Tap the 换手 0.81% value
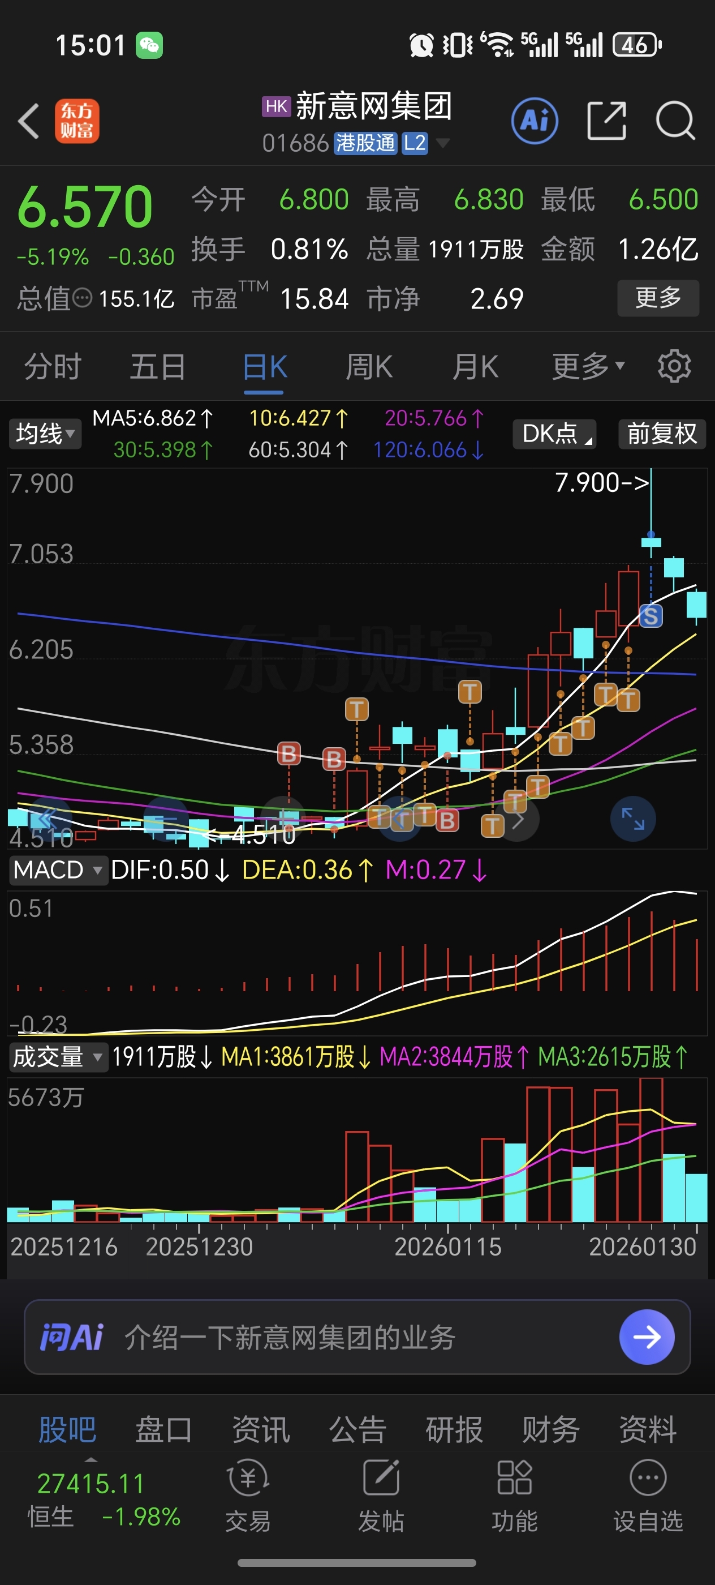 coord(309,249)
